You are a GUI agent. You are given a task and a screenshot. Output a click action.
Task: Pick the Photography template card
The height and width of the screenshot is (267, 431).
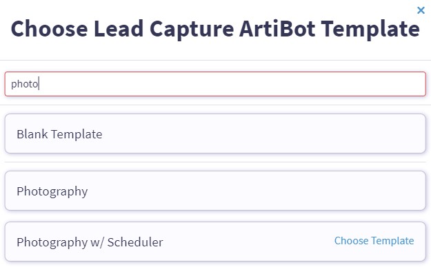click(x=215, y=191)
